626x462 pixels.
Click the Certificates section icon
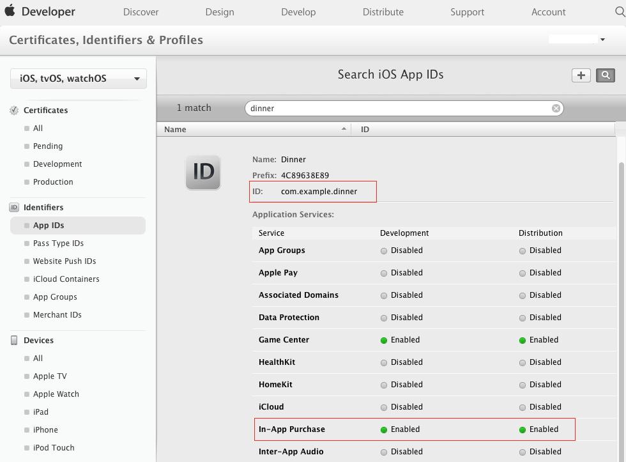click(14, 111)
